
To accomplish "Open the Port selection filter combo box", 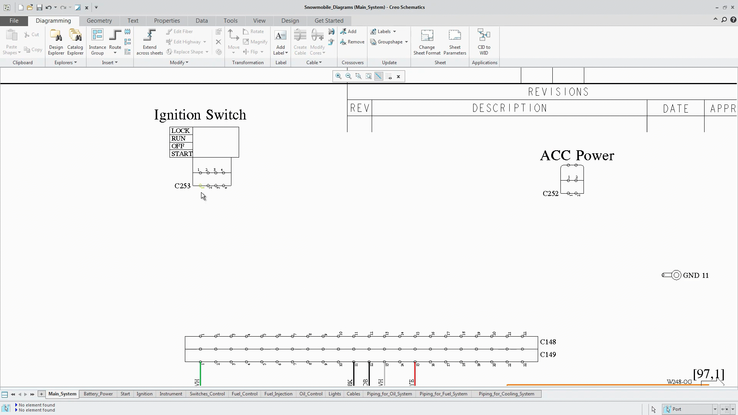I will click(x=690, y=409).
